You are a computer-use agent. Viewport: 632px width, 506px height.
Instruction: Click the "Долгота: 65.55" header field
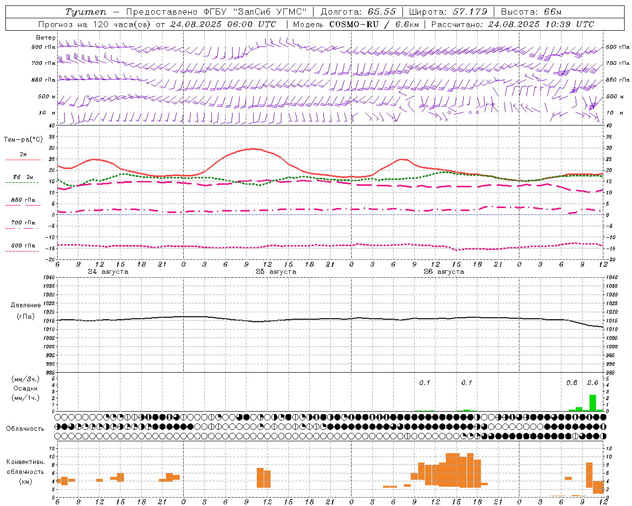(358, 12)
